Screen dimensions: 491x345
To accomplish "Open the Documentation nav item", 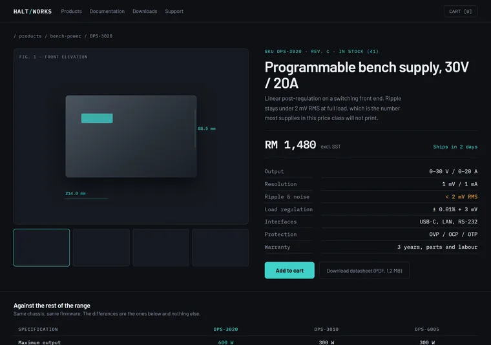I will click(107, 11).
